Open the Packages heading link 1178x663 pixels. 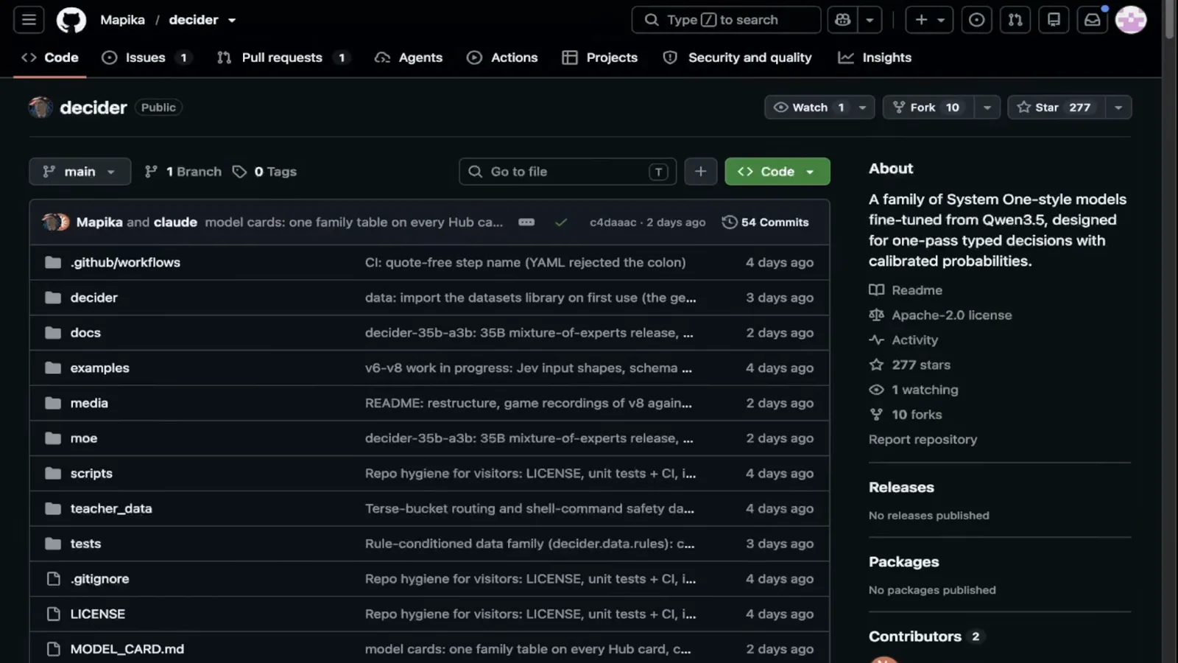tap(903, 562)
